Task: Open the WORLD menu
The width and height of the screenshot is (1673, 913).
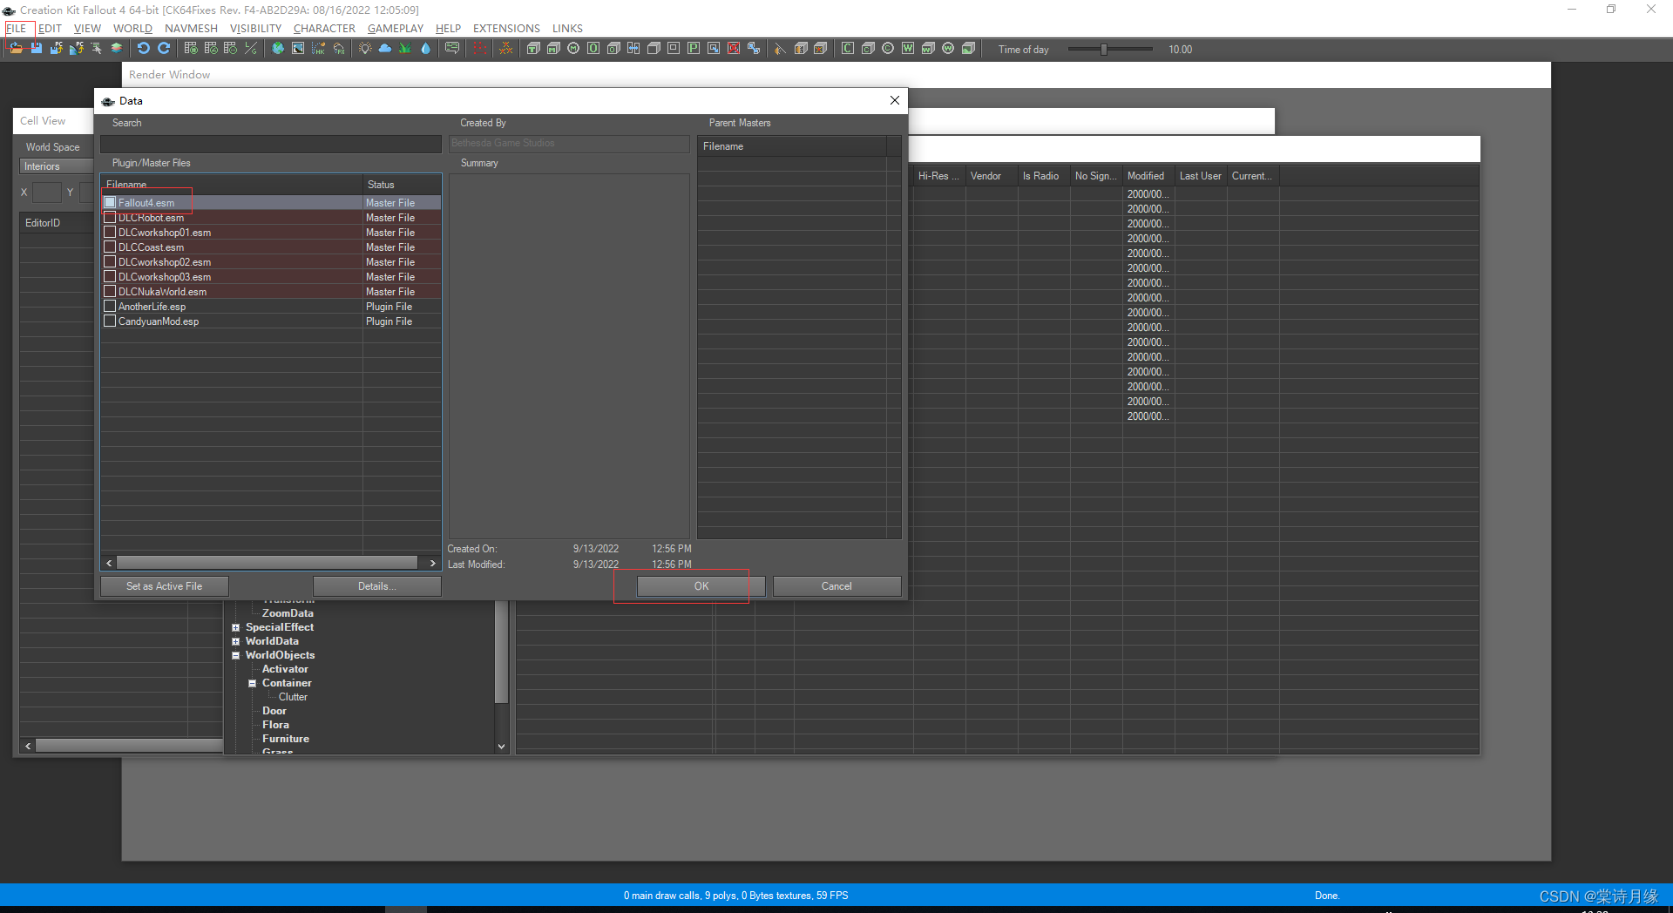Action: [x=132, y=28]
